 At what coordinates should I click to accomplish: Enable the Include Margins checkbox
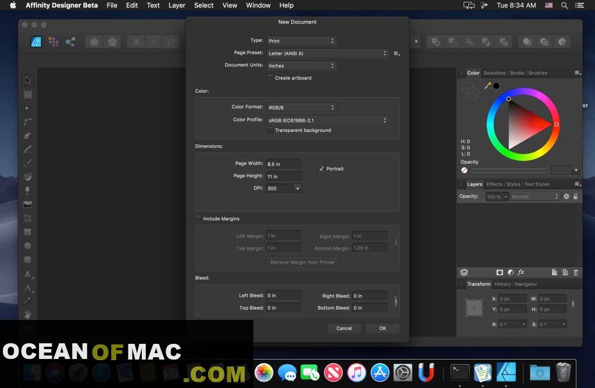point(198,218)
